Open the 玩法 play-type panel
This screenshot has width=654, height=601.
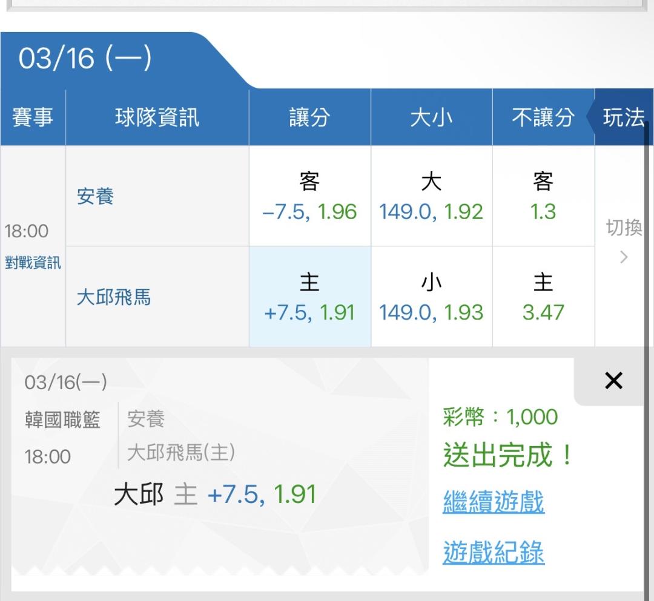tap(623, 117)
